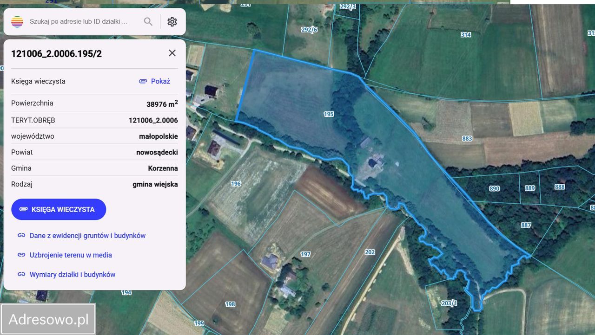
Task: Focus the address or parcel ID search field
Action: click(x=84, y=21)
